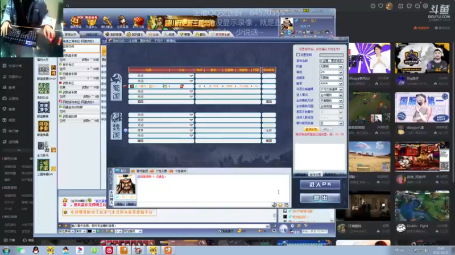
Task: Click the room name input field
Action: point(332,61)
